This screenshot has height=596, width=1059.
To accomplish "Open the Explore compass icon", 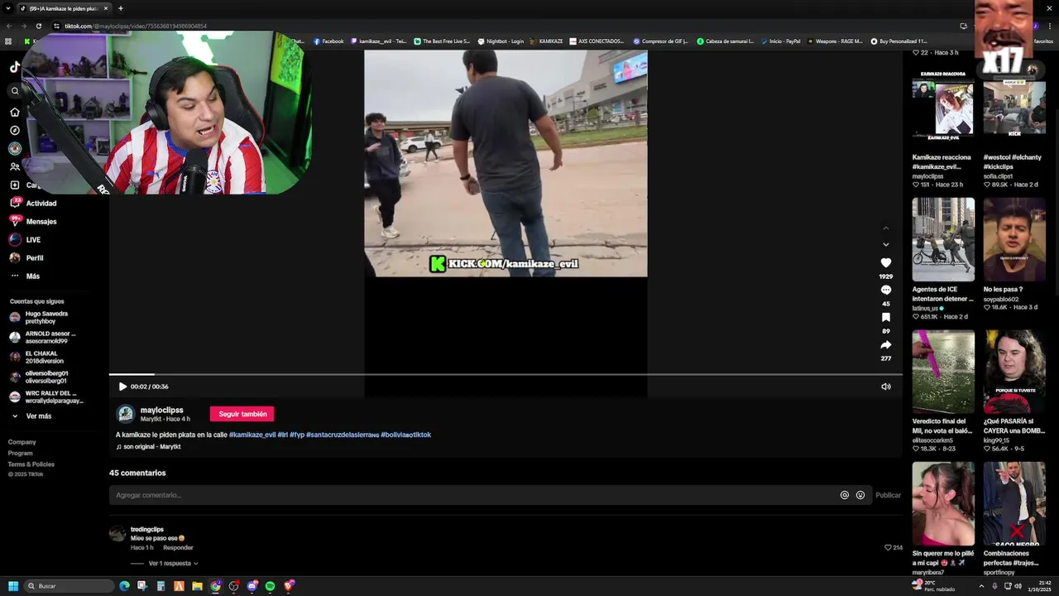I will click(x=15, y=130).
